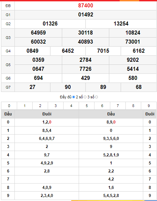Click the G4 number 0849
157x201 pixels.
(x=32, y=51)
